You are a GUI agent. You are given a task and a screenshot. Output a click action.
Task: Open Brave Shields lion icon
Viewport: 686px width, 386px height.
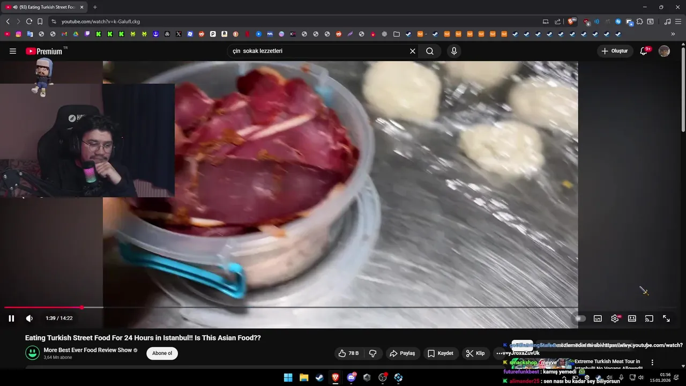[x=571, y=21]
